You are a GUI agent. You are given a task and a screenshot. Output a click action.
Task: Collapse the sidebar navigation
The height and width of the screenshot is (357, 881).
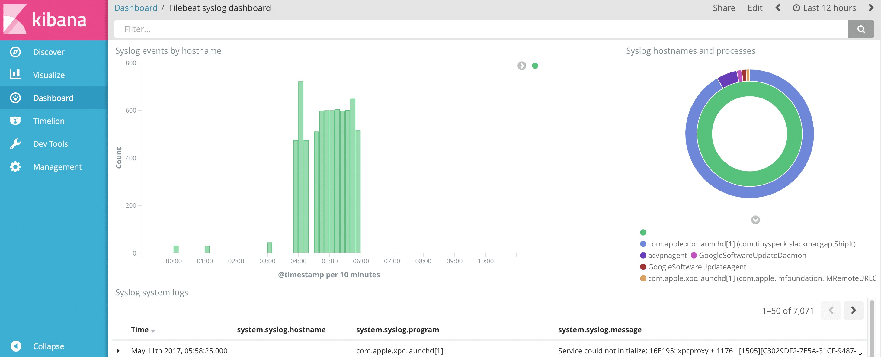(x=16, y=346)
